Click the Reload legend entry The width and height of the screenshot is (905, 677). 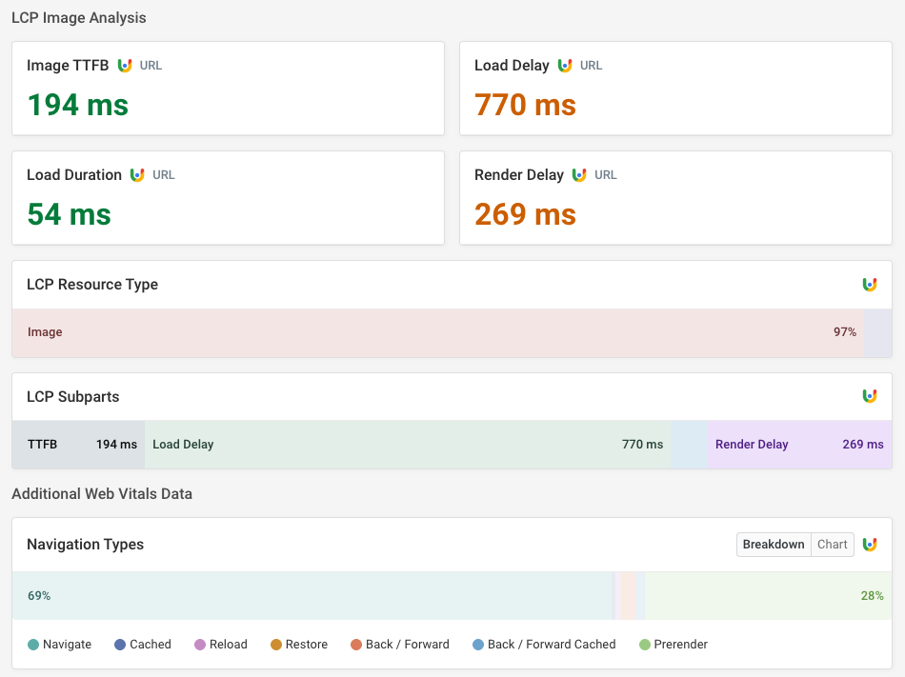click(x=220, y=644)
